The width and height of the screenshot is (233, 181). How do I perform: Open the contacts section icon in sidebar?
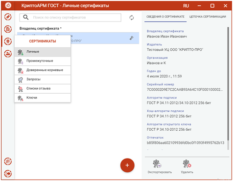point(8,53)
